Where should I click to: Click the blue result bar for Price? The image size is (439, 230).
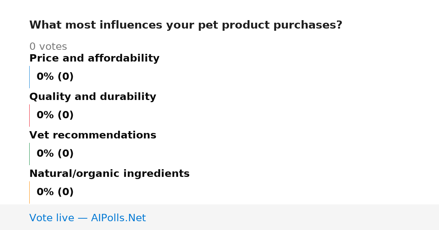29,77
